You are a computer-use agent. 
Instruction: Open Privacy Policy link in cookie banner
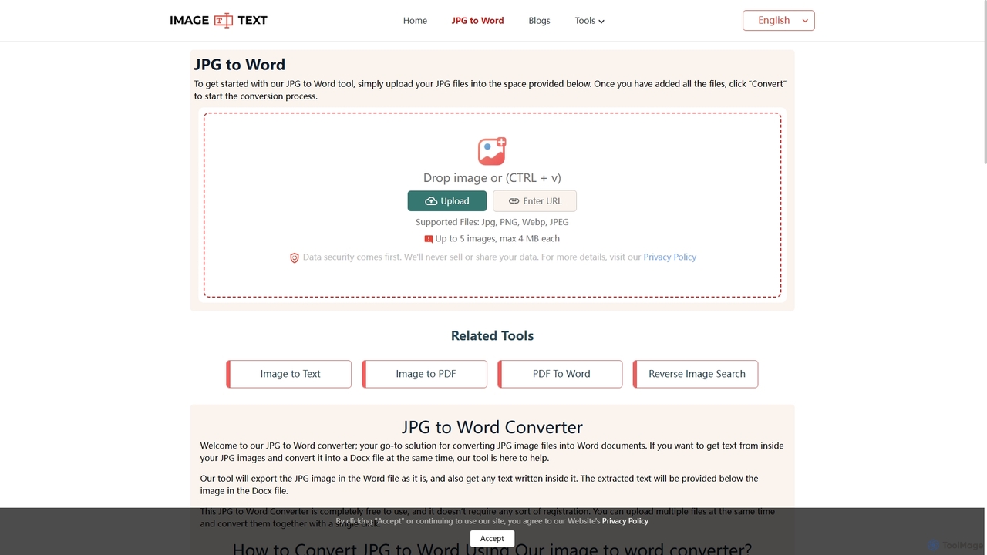(x=625, y=521)
